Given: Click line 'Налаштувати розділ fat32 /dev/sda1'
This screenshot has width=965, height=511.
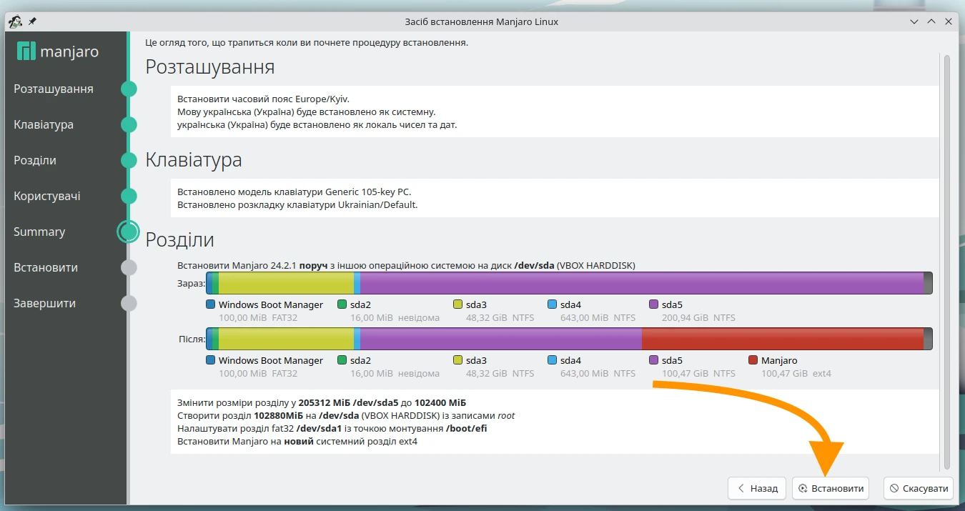Looking at the screenshot, I should click(x=332, y=429).
